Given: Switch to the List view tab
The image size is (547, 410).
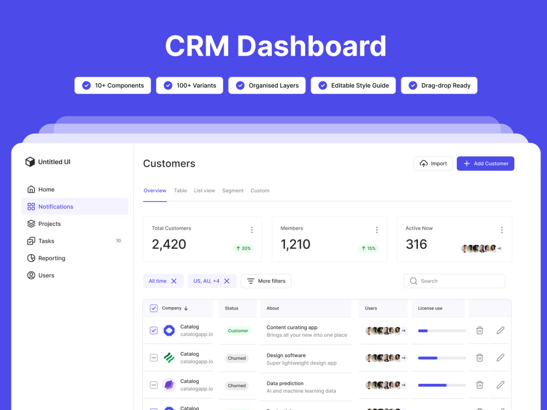Looking at the screenshot, I should pyautogui.click(x=205, y=191).
